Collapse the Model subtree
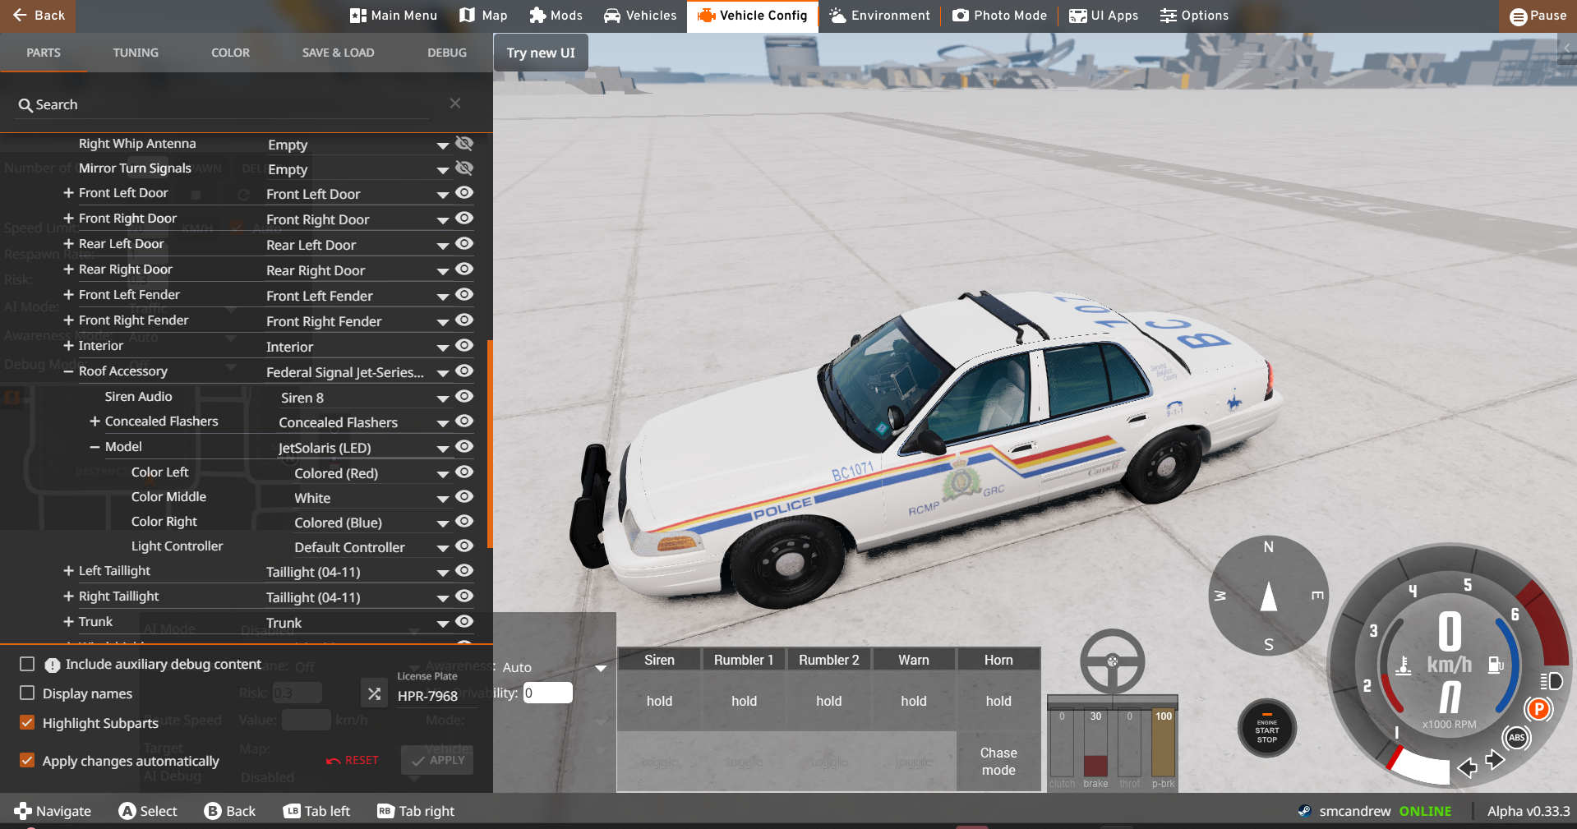 [x=95, y=447]
